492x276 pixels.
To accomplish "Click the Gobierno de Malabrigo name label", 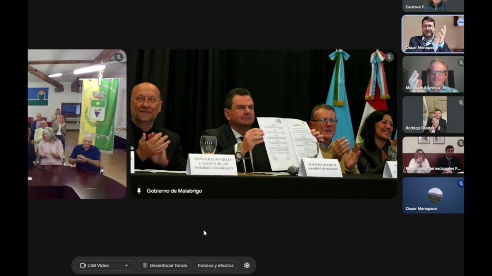I will tap(174, 191).
